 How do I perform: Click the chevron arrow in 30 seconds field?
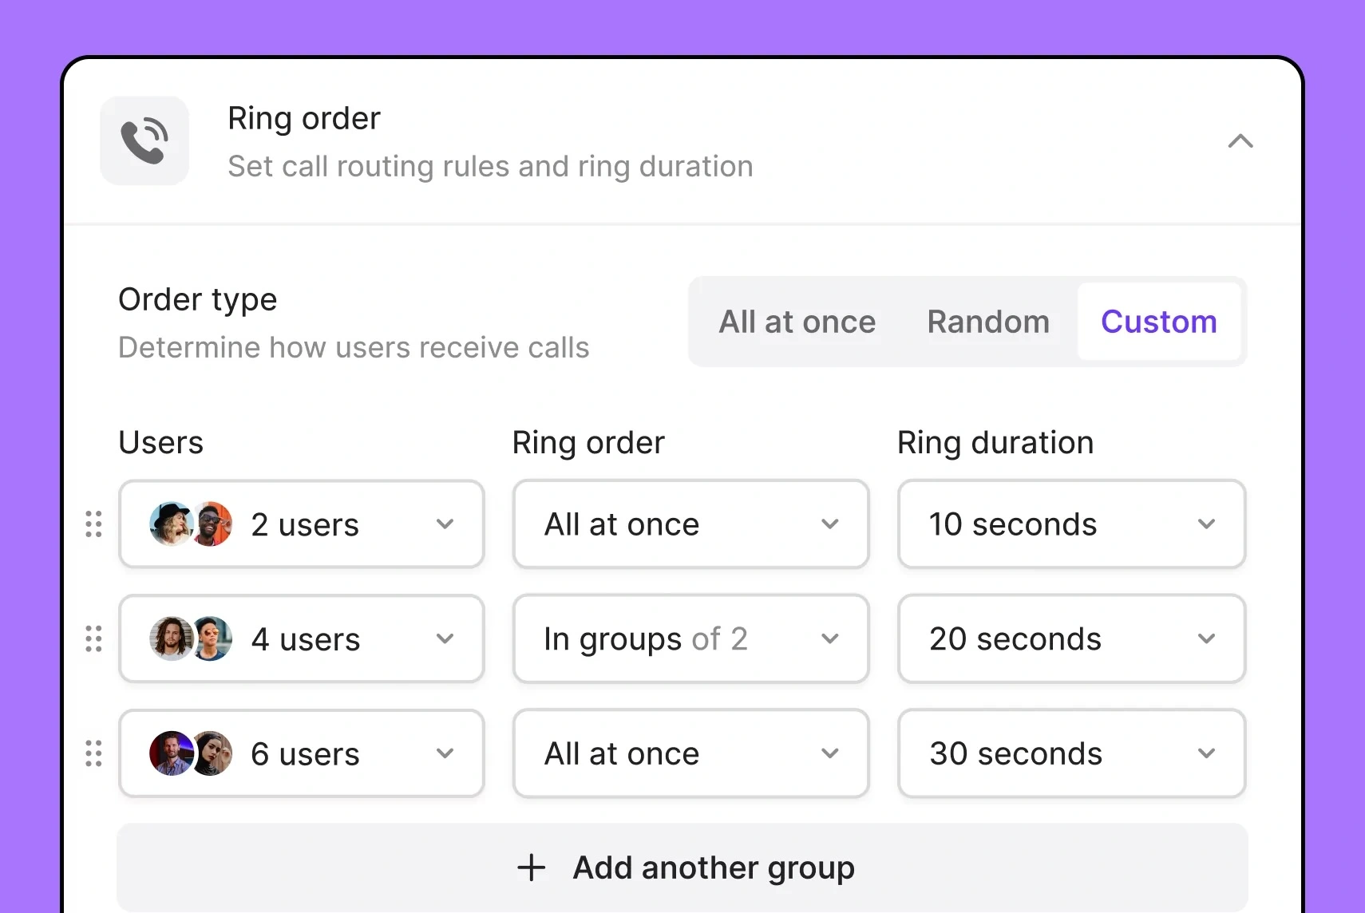point(1206,754)
